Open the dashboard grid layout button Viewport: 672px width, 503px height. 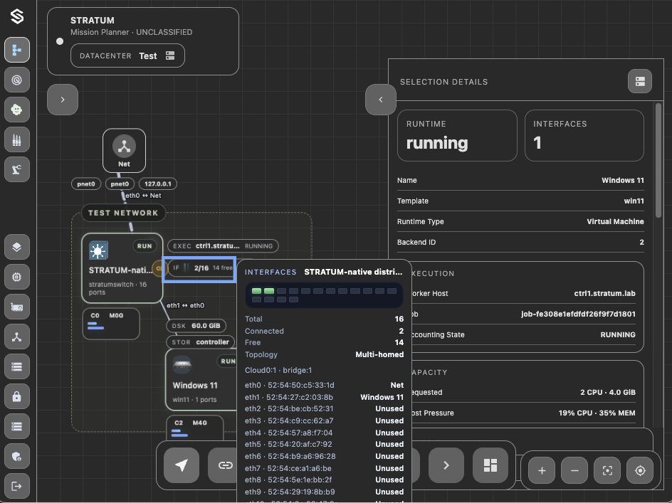490,465
